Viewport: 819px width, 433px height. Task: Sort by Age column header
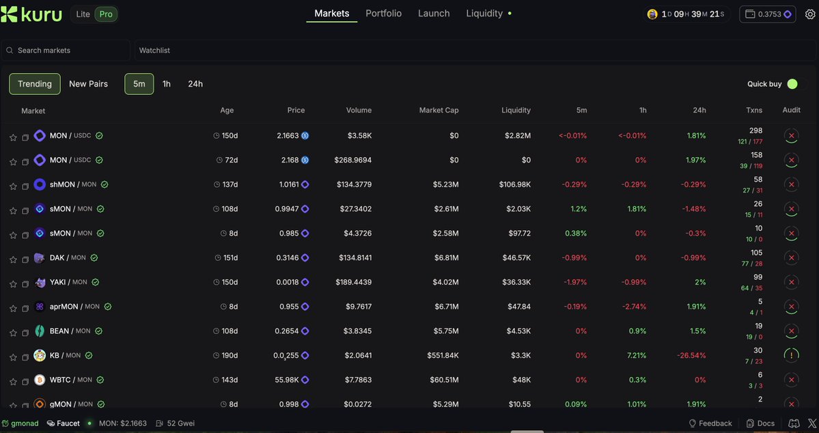click(227, 110)
